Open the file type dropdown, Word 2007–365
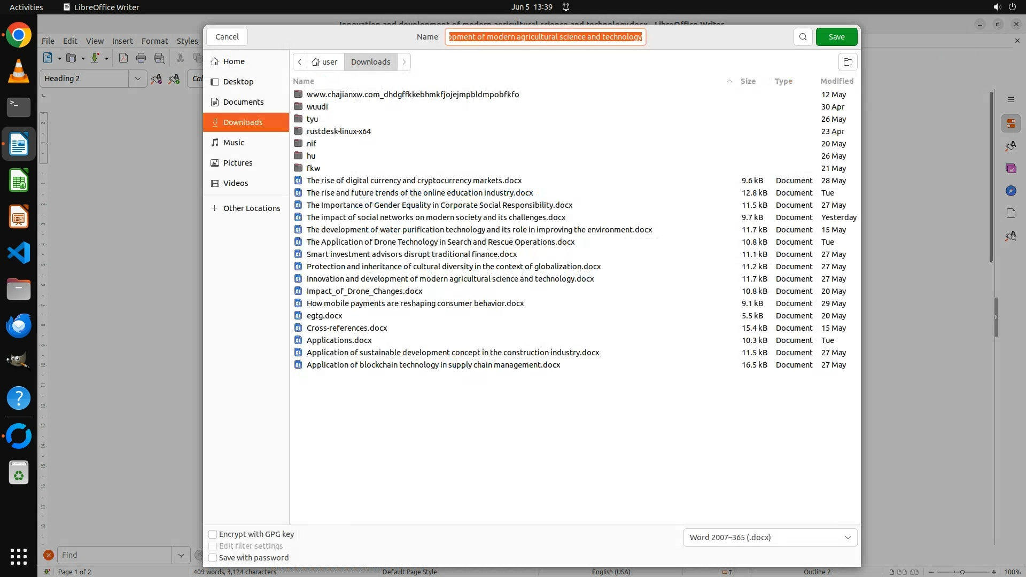This screenshot has height=577, width=1026. click(770, 537)
